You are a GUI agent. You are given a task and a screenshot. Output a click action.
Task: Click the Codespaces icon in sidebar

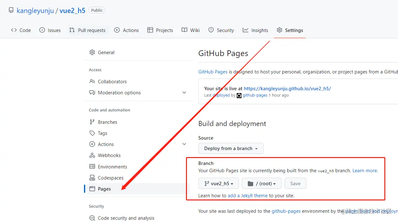pyautogui.click(x=92, y=178)
